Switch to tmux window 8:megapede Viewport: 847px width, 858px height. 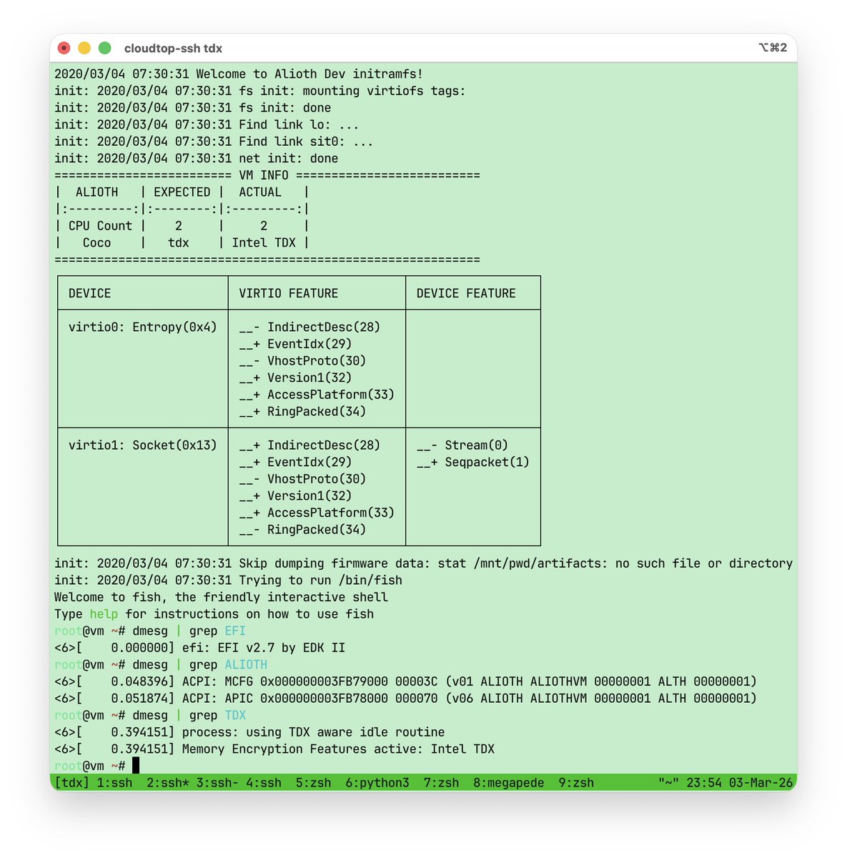pyautogui.click(x=509, y=783)
